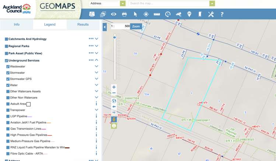The image size is (276, 161).
Task: Switch to the Results tab
Action: [x=83, y=25]
